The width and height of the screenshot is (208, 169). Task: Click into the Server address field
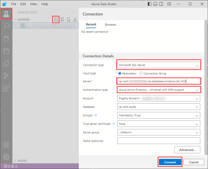tap(159, 81)
